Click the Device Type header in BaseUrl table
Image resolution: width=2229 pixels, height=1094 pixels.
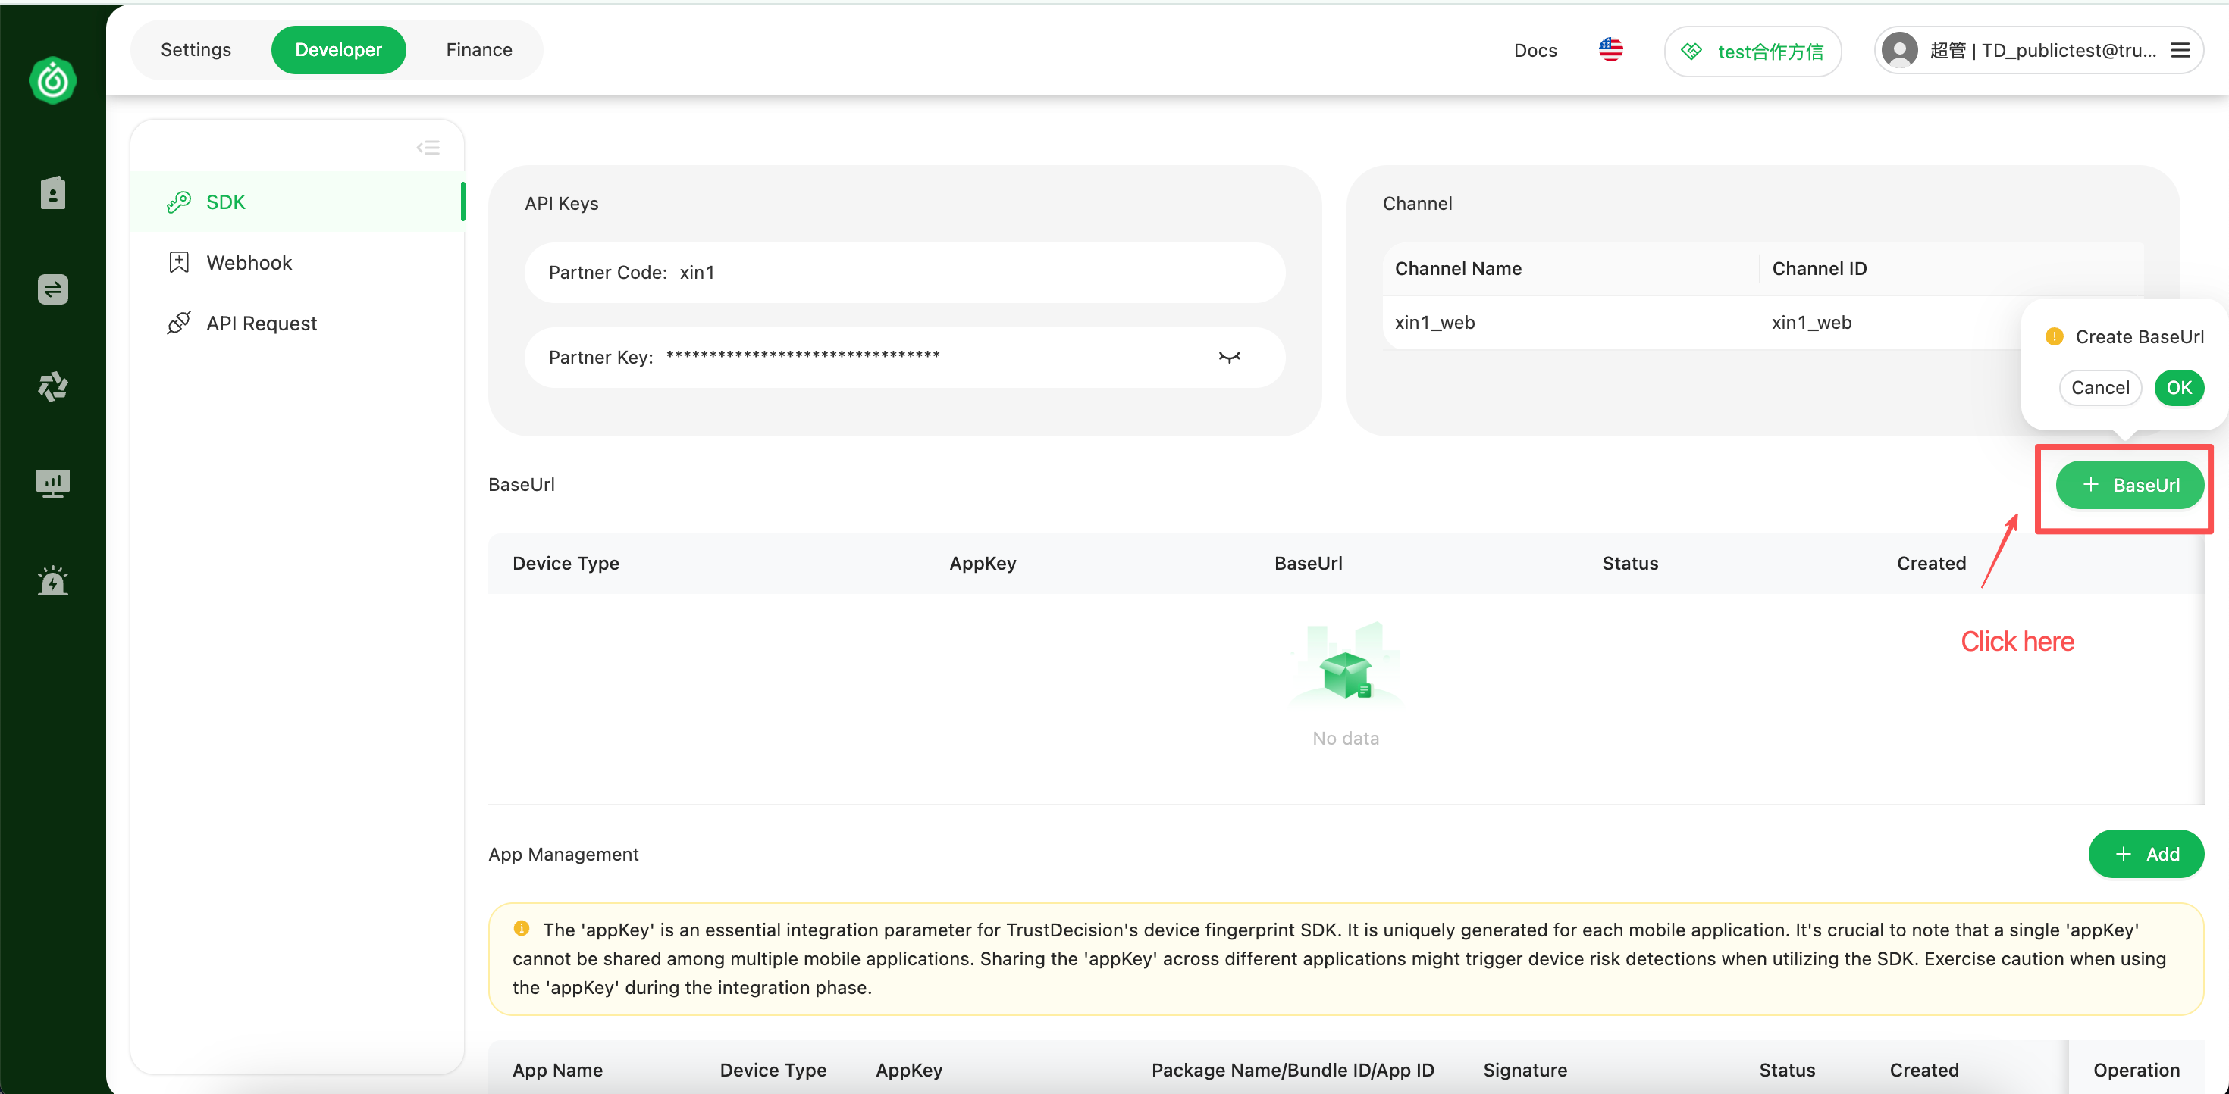click(566, 563)
